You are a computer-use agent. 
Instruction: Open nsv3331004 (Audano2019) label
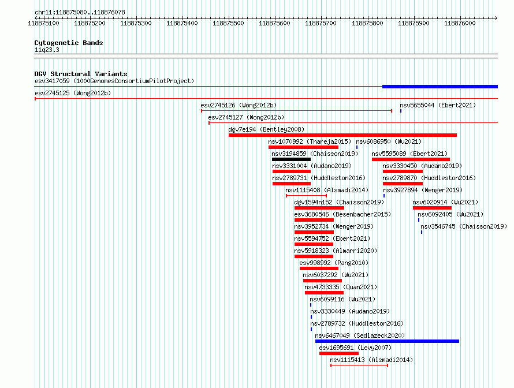click(x=312, y=166)
